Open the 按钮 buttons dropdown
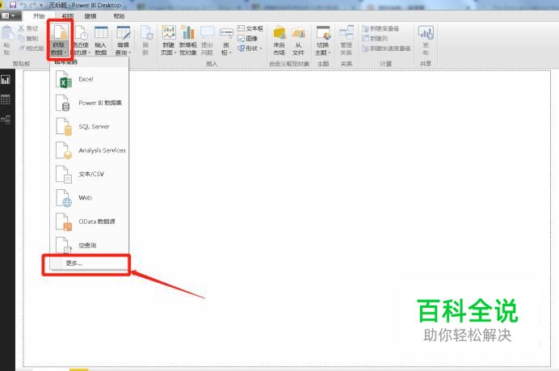Image resolution: width=559 pixels, height=371 pixels. click(x=226, y=40)
